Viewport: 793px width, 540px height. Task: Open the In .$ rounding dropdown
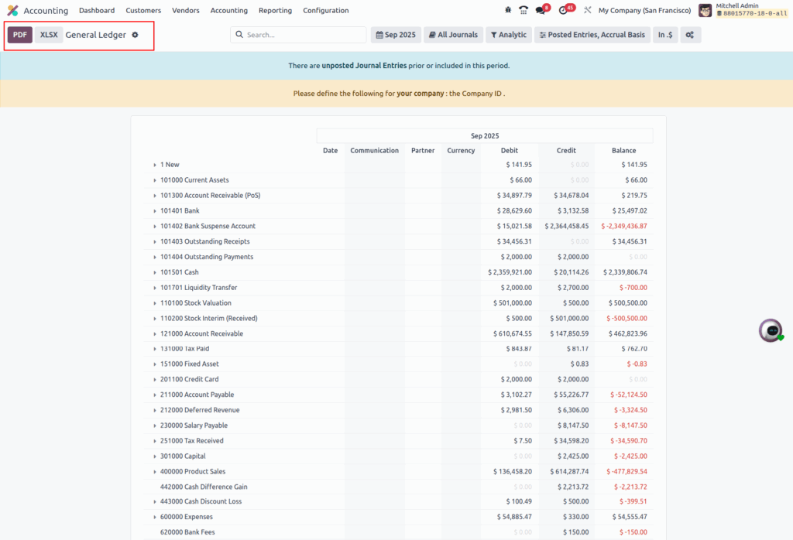coord(665,35)
